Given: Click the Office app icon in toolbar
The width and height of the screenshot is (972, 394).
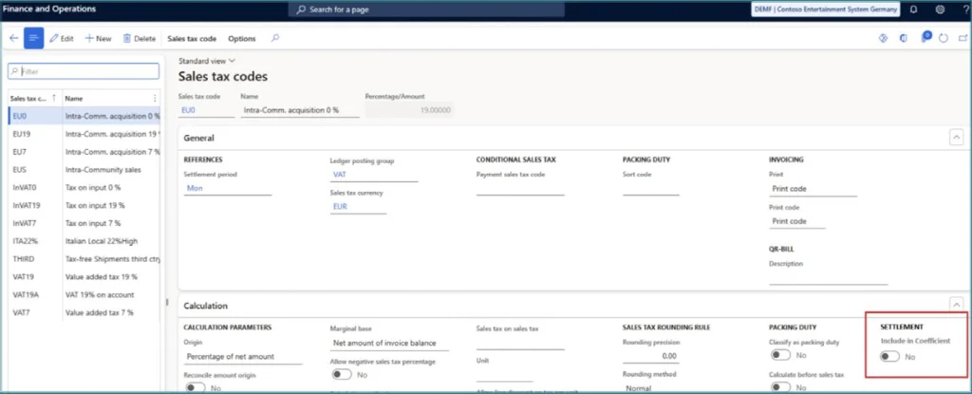Looking at the screenshot, I should pos(904,39).
